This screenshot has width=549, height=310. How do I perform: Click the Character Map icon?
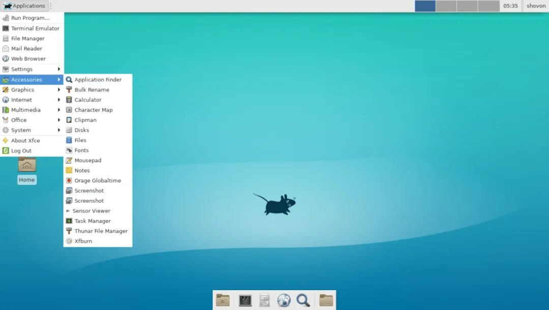(x=69, y=110)
